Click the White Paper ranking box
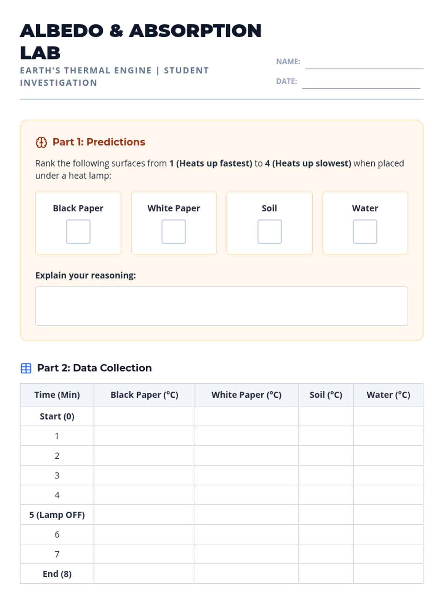Screen dimensions: 443x591 pyautogui.click(x=174, y=232)
